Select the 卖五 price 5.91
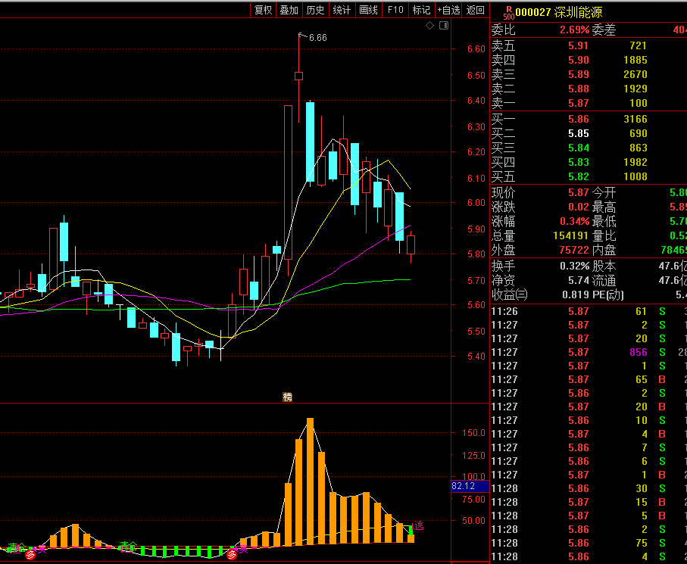 tap(579, 45)
